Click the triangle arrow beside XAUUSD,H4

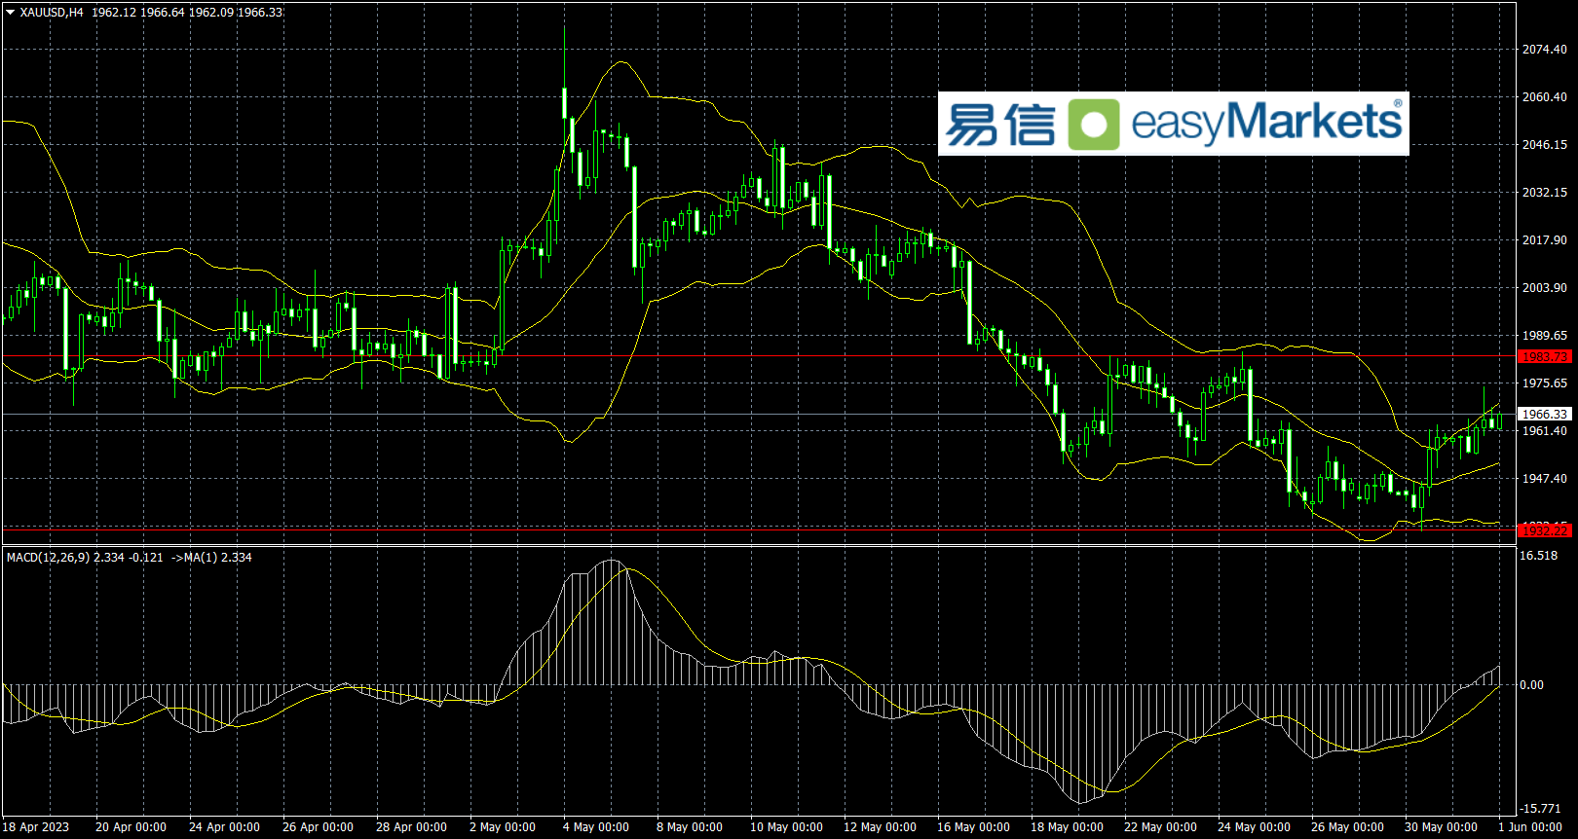pos(11,13)
